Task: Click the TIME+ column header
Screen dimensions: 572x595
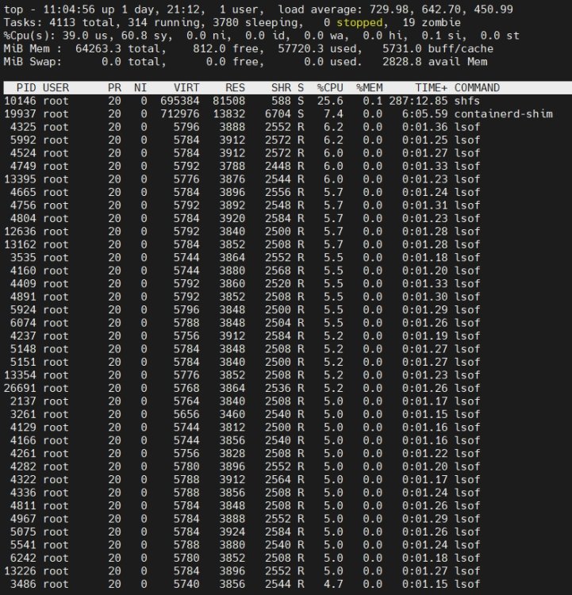Action: click(x=432, y=87)
